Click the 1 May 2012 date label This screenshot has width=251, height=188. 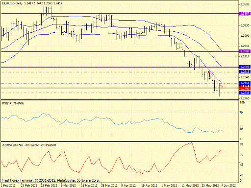point(169,186)
